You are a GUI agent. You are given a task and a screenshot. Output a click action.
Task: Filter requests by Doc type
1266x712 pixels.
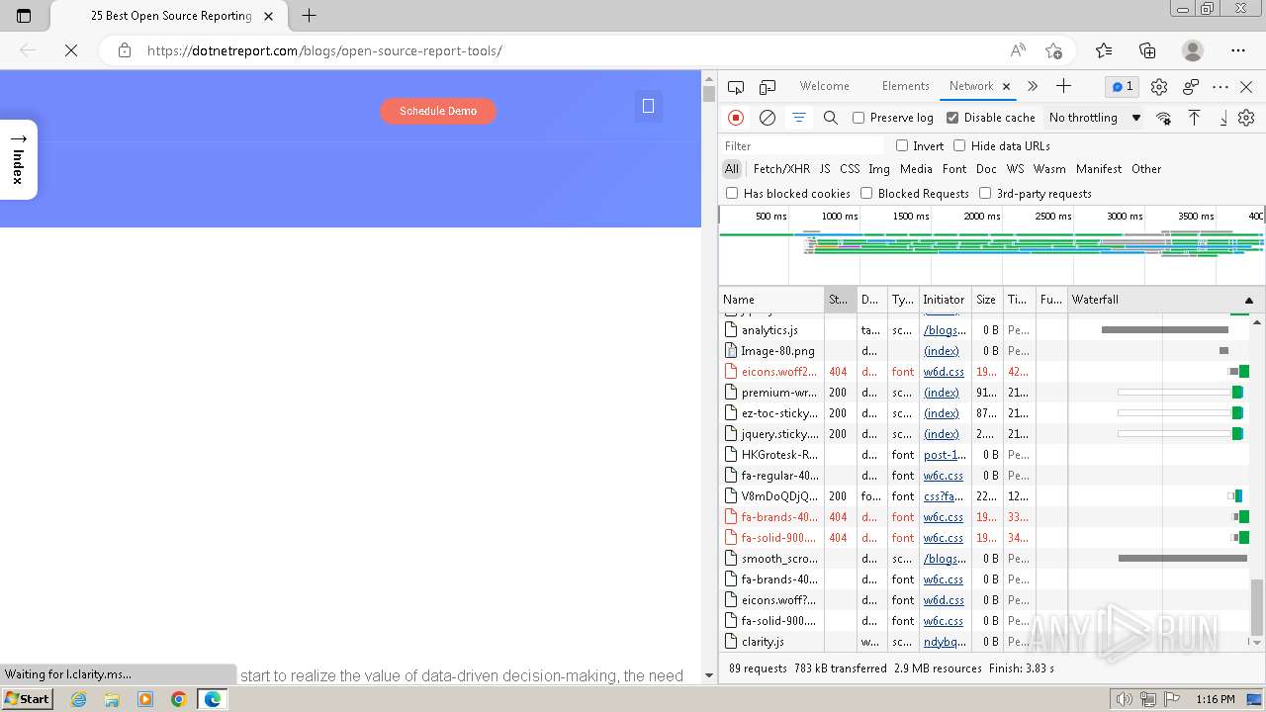986,169
